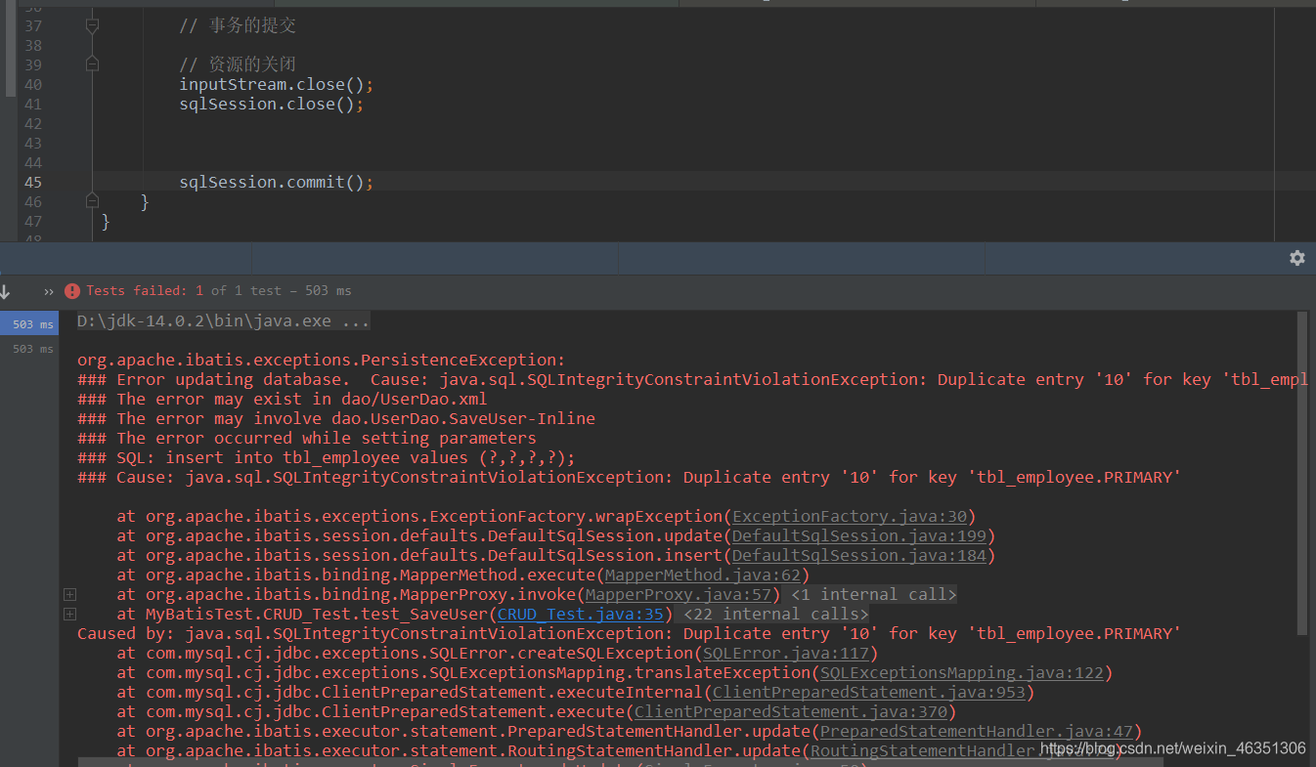Open DefaultSqlSession.java:184 link
The width and height of the screenshot is (1316, 767).
coord(859,555)
